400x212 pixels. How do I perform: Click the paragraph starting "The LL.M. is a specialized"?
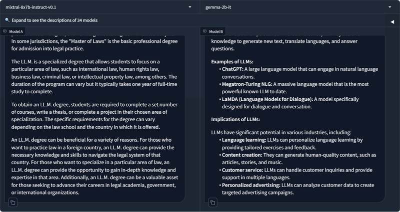point(94,77)
